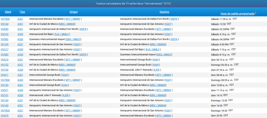Open A321 aircraft type in VIV7826 row

[20, 19]
